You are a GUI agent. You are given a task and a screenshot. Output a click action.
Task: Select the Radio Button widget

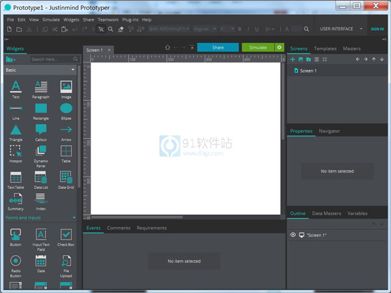pyautogui.click(x=16, y=261)
